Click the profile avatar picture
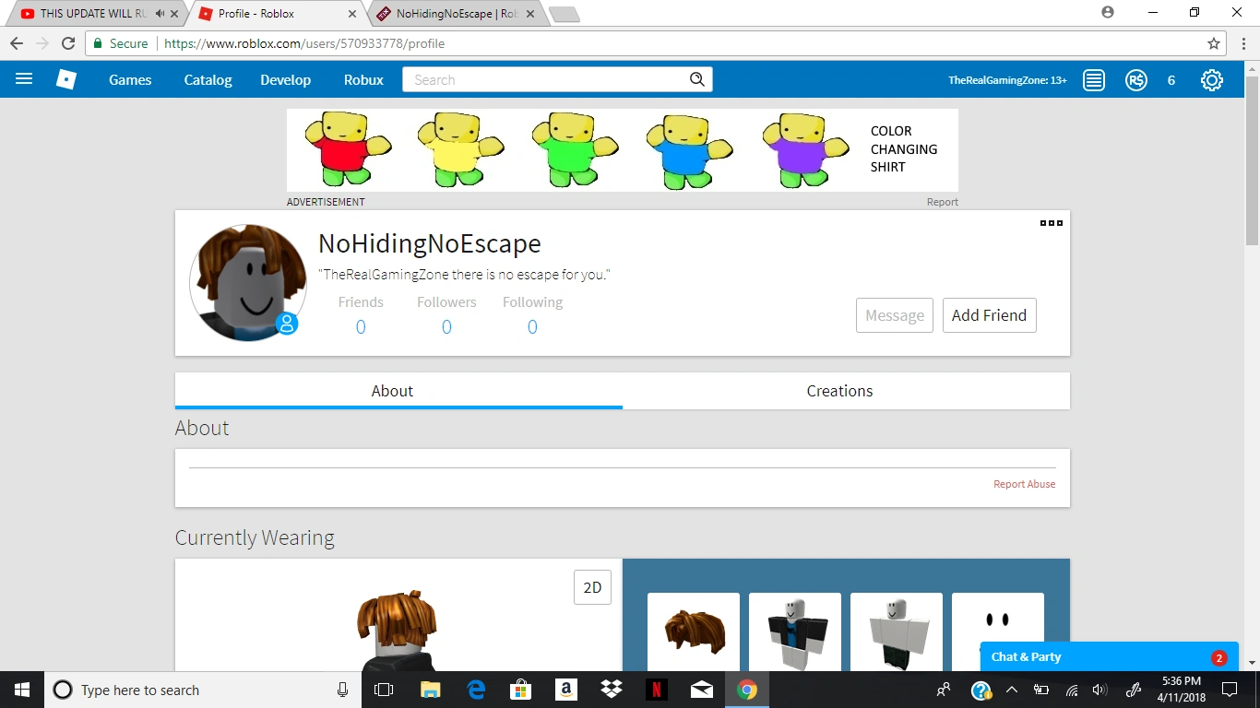Screen dimensions: 1260x708 pos(248,282)
